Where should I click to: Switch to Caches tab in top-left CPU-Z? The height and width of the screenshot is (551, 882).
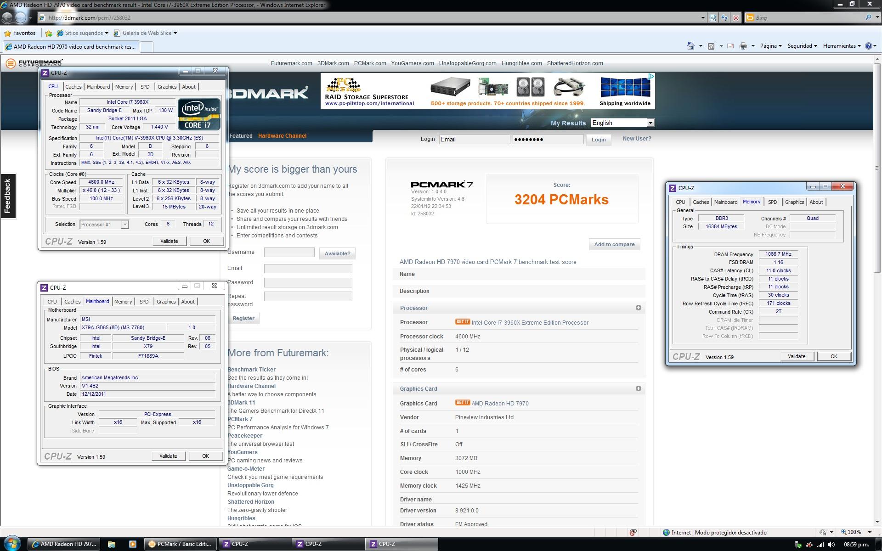pyautogui.click(x=73, y=87)
